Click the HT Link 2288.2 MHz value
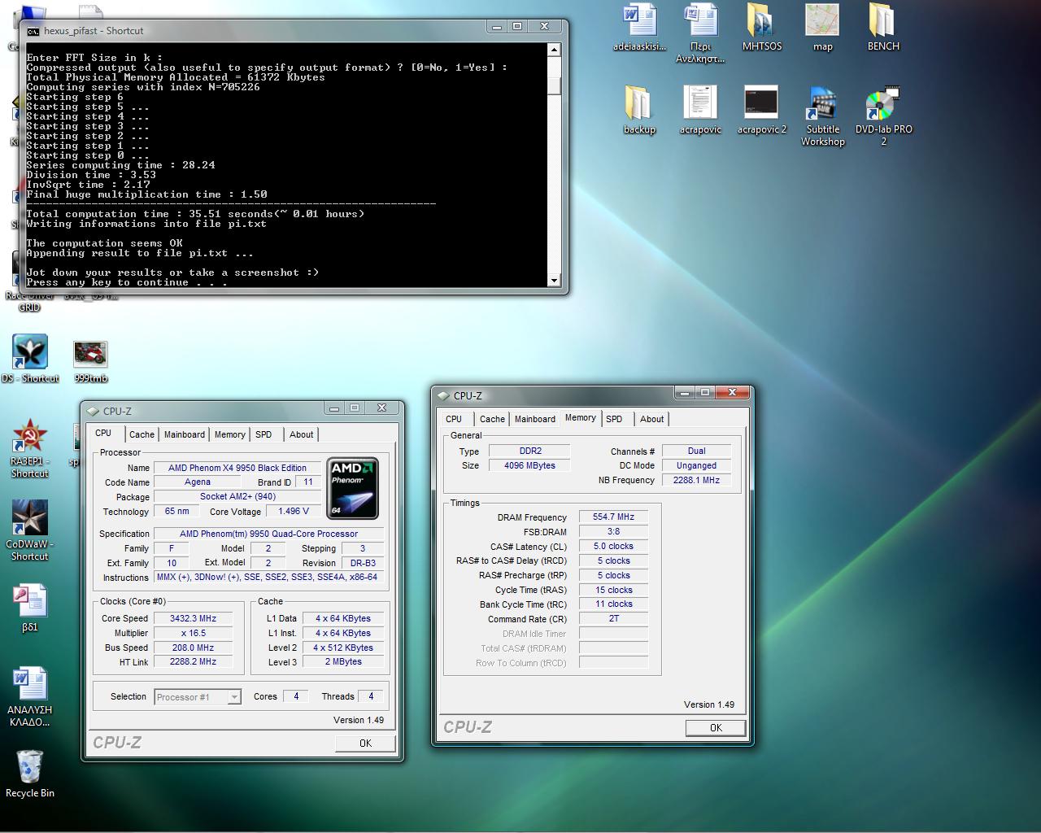 193,662
